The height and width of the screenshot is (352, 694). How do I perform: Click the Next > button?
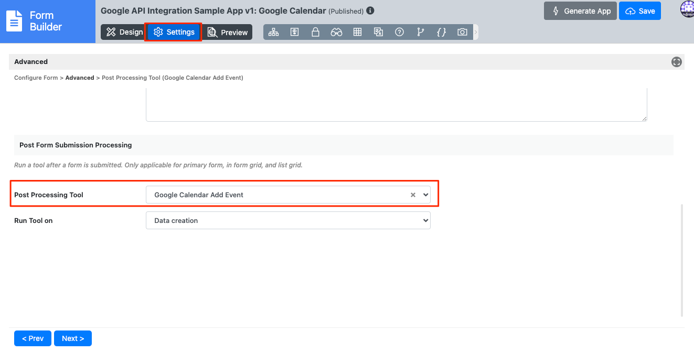point(72,338)
